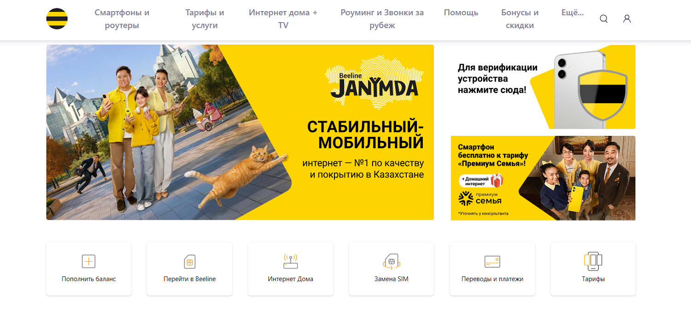Open the user account profile icon

pos(627,19)
